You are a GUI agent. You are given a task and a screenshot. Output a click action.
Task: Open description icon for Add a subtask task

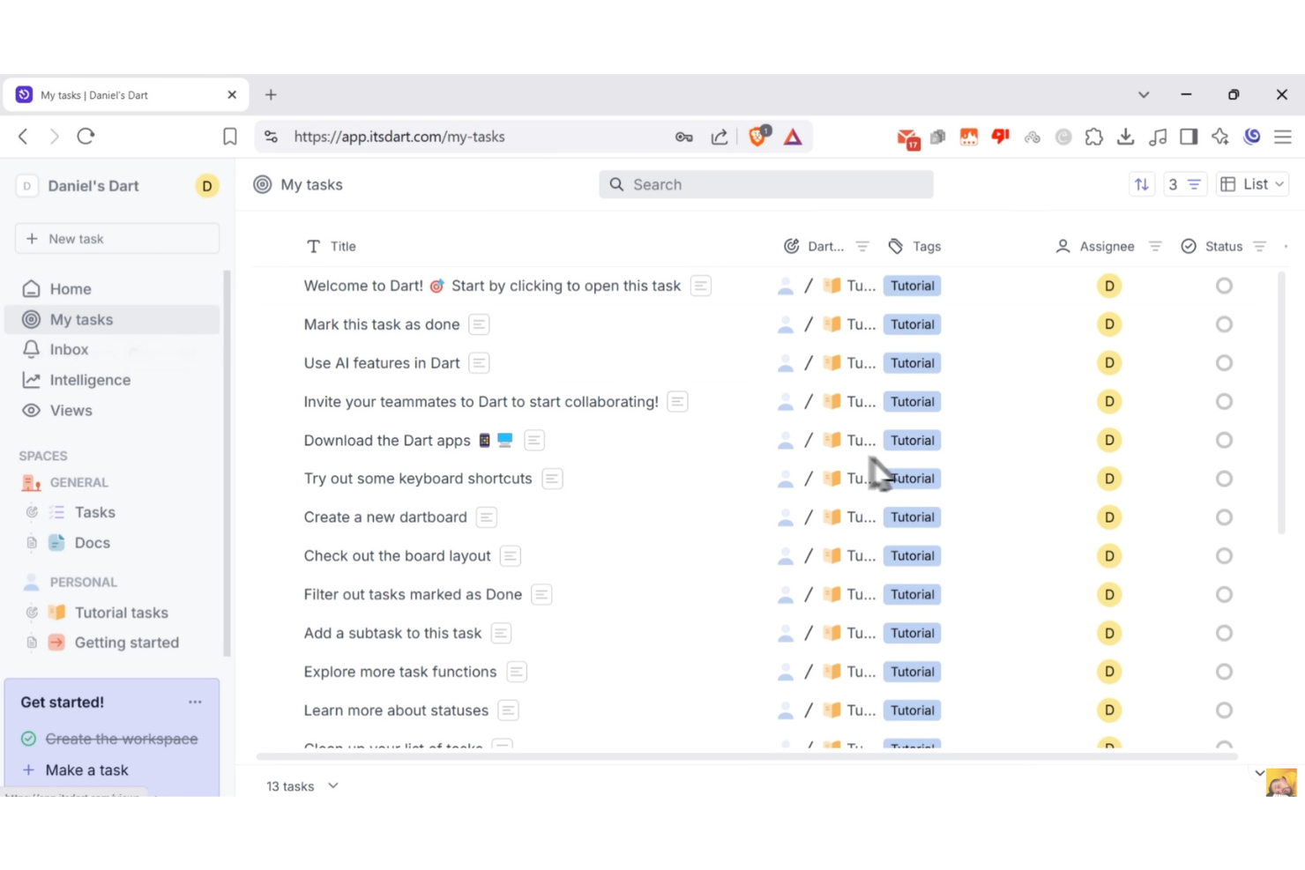[x=501, y=633]
